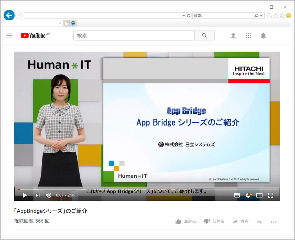
Task: Click the 低評価 dislike button
Action: point(214,222)
